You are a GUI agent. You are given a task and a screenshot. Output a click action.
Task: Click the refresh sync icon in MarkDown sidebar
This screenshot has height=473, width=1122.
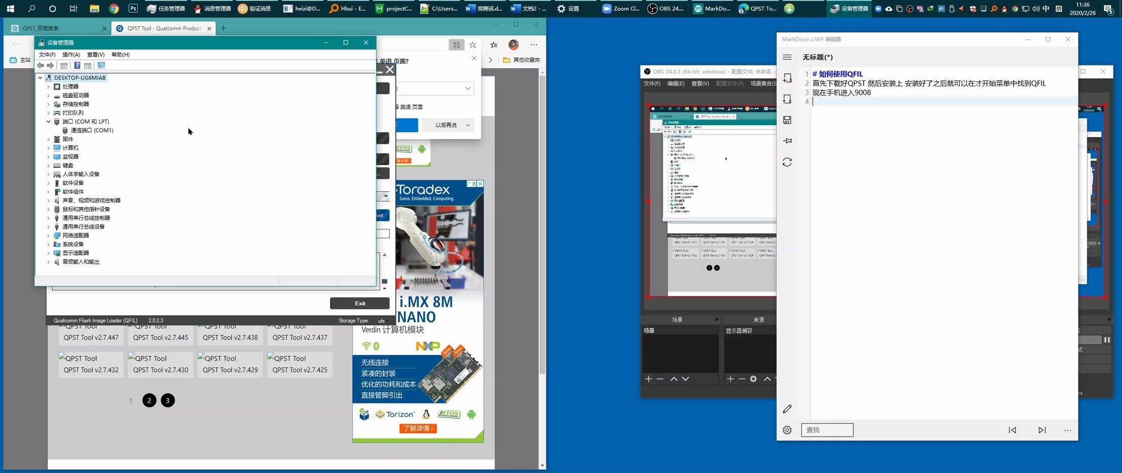[x=787, y=162]
